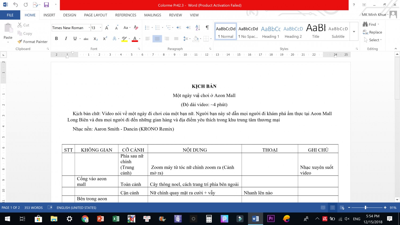Increase paragraph indent
The width and height of the screenshot is (400, 225).
pos(188,28)
